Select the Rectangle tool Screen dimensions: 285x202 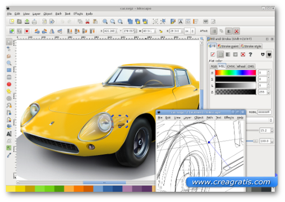[9, 70]
